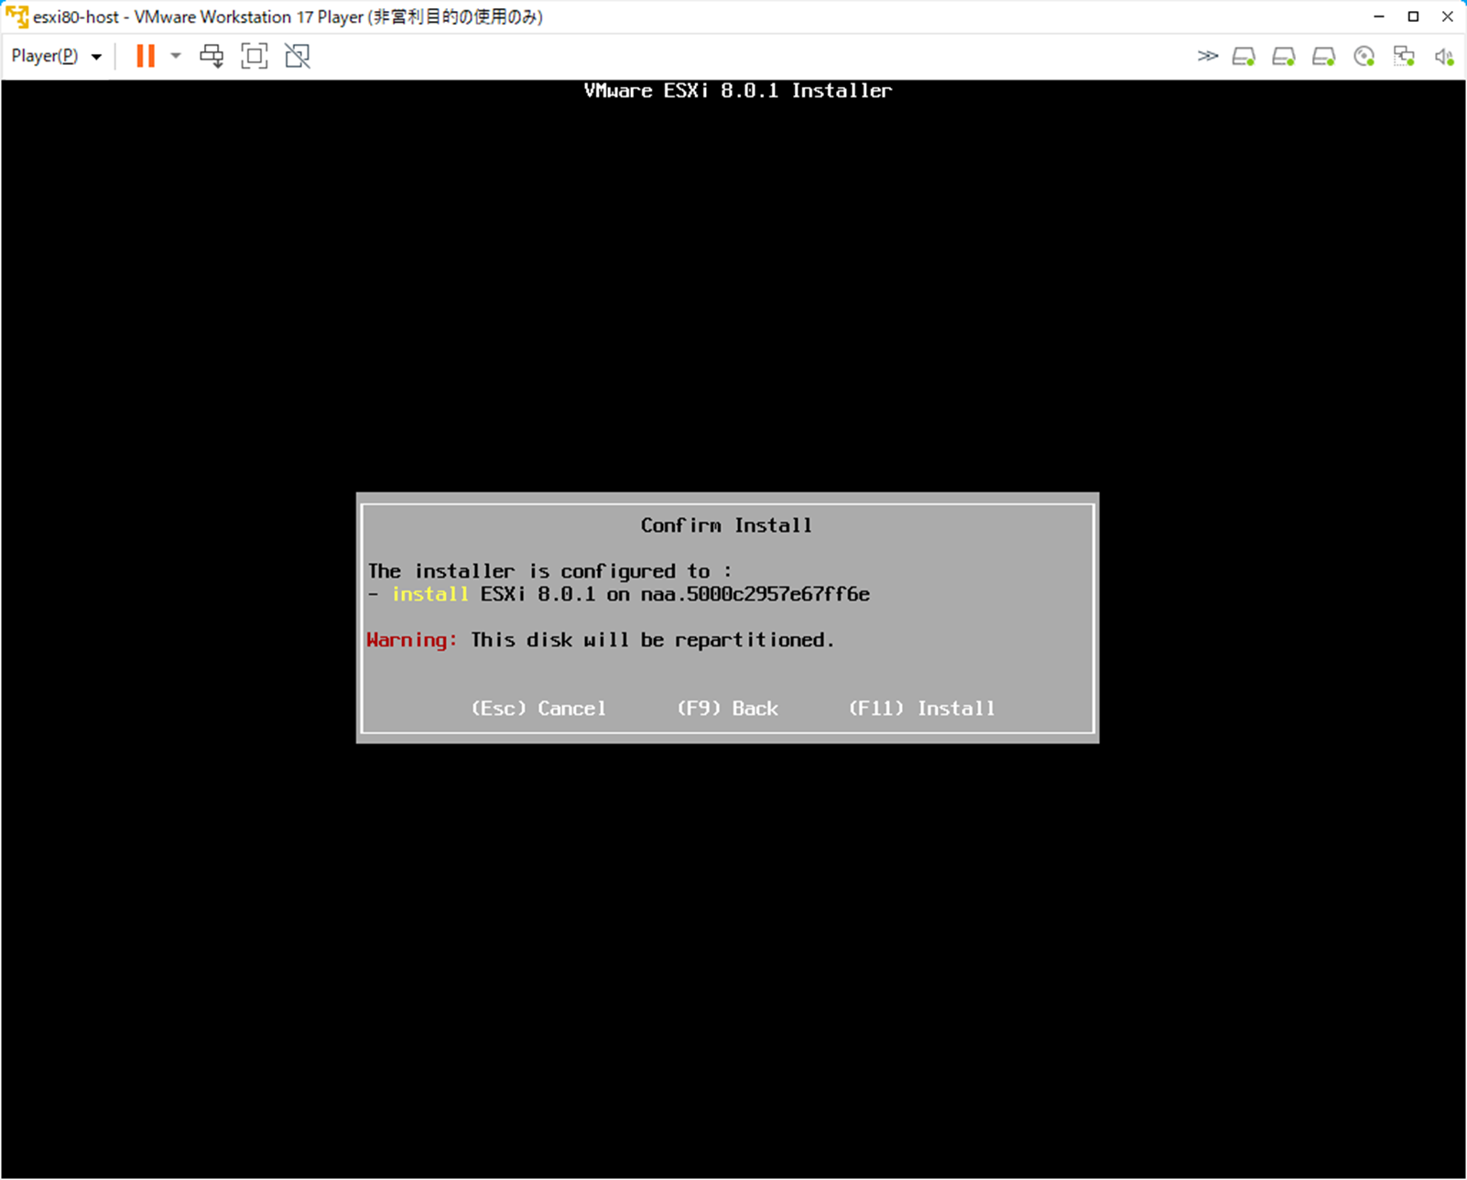Click the yellow install word
Screen dimensions: 1467x1180
pos(430,594)
